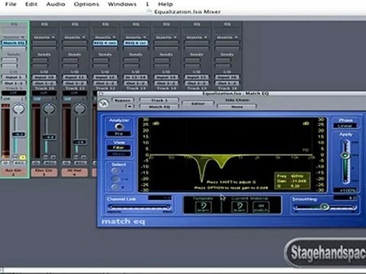366x274 pixels.
Task: Expand Inserts dropdown on Track 16 strip
Action: (x=227, y=37)
